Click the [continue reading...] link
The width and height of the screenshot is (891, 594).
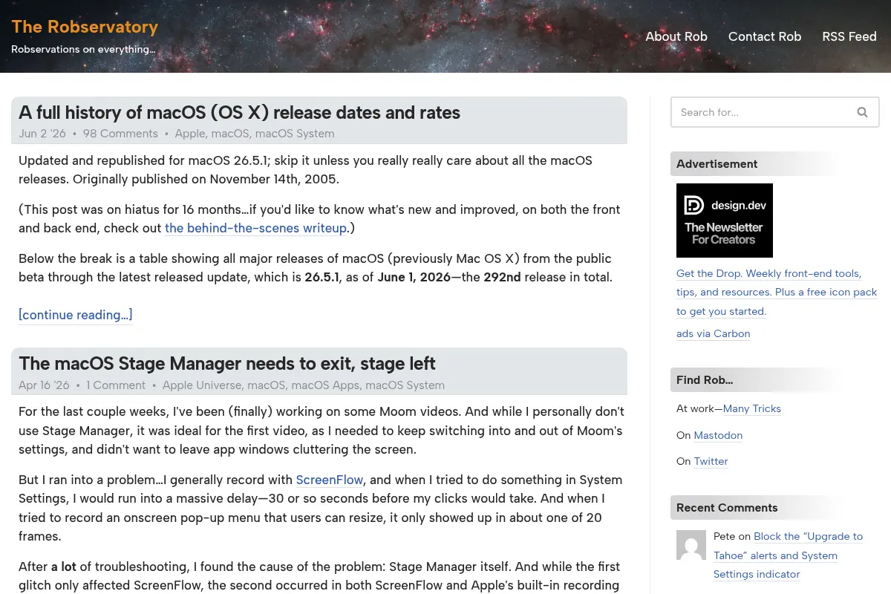point(76,315)
